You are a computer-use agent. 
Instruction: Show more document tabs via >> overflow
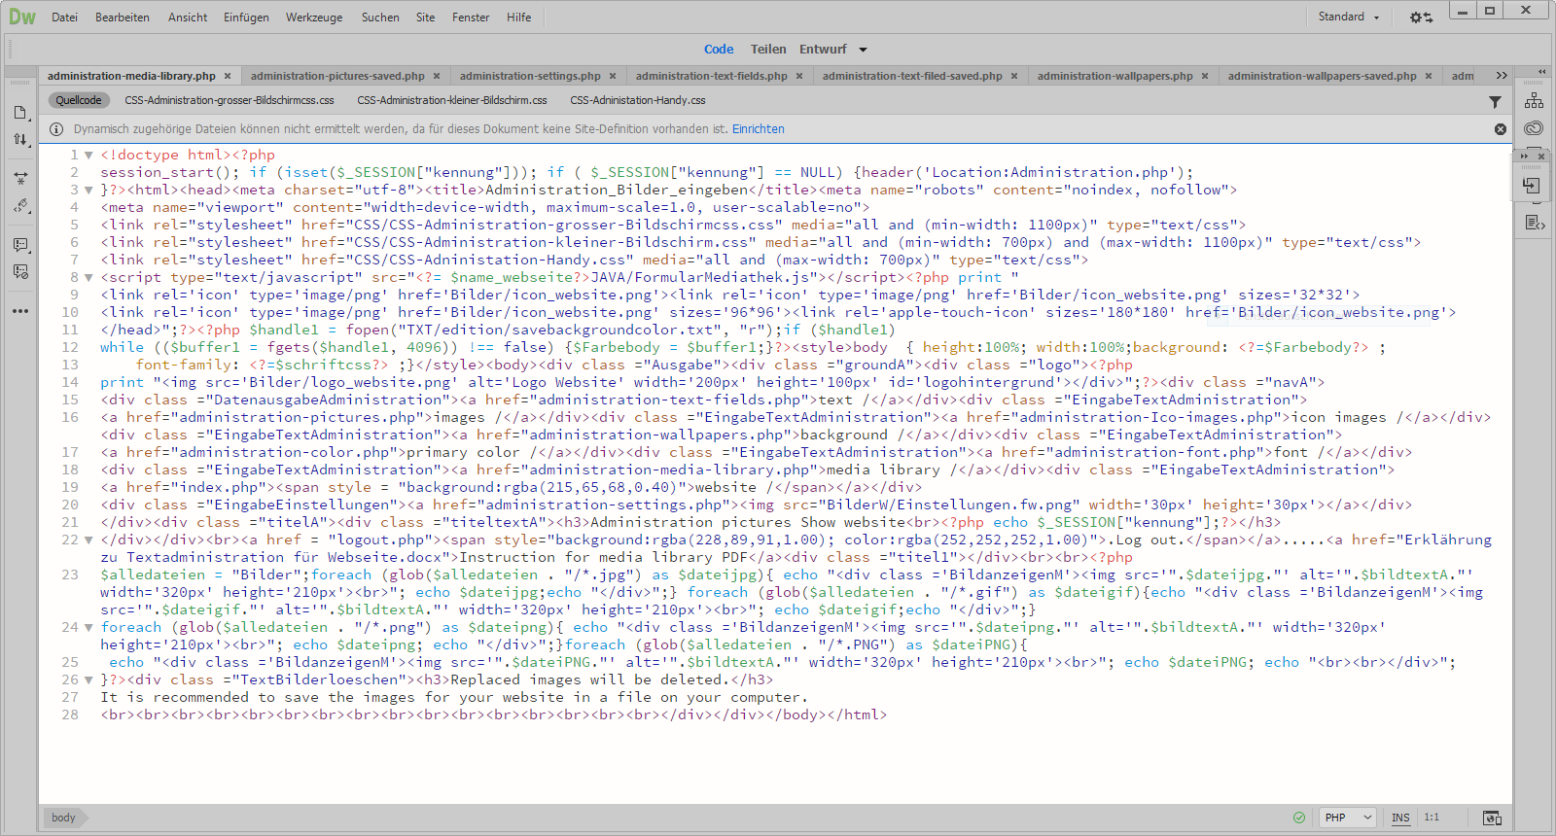[x=1502, y=76]
